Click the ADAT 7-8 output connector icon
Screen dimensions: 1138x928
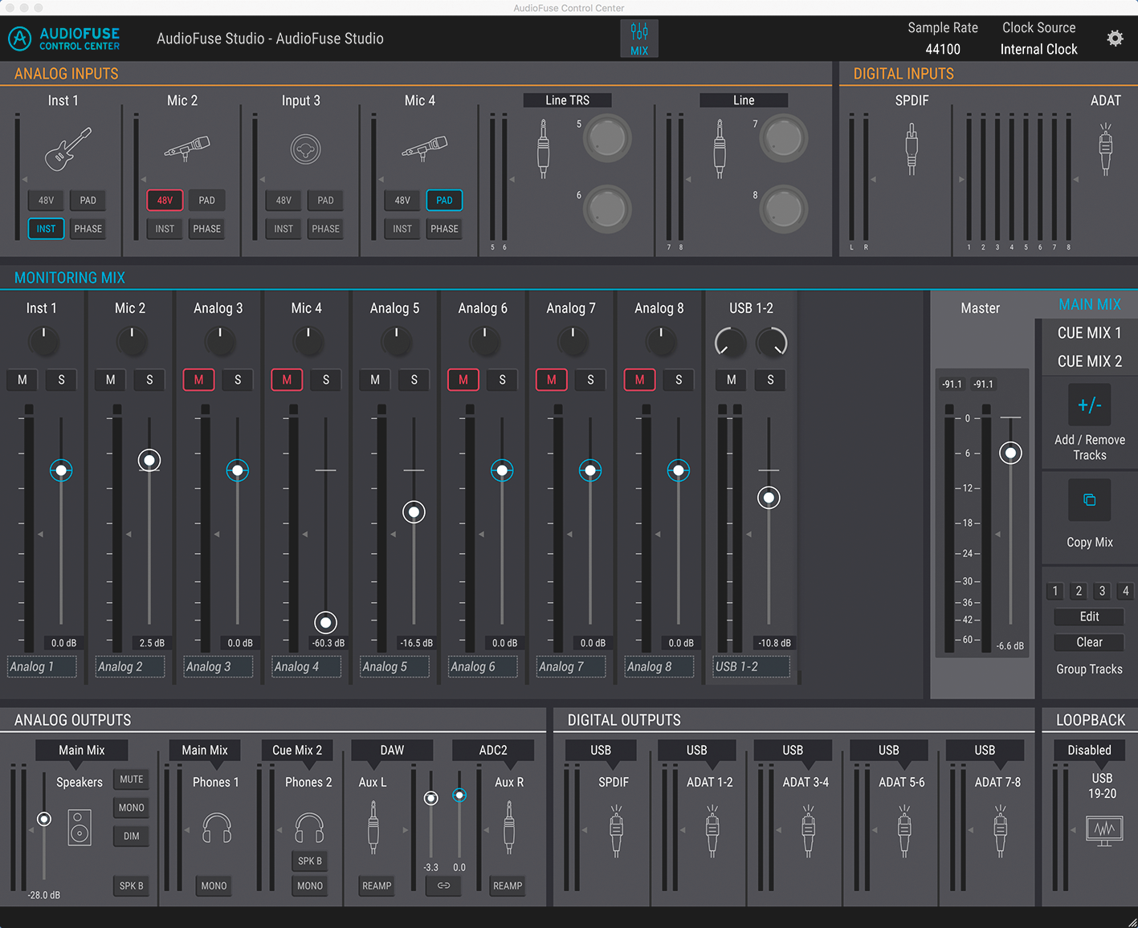[1000, 832]
